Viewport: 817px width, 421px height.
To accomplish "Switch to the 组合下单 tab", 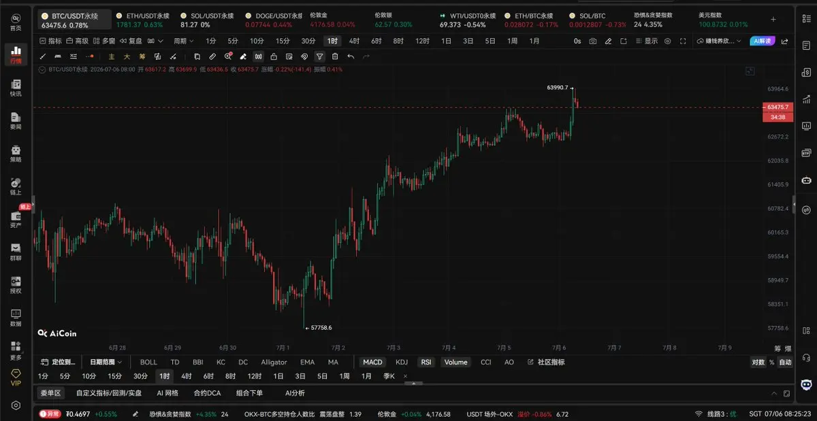I will click(249, 393).
